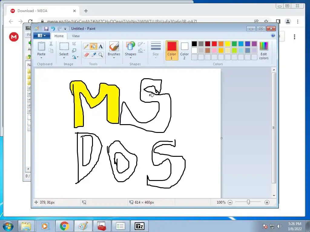Click the Paint Help question mark icon
Image resolution: width=310 pixels, height=232 pixels.
[273, 36]
